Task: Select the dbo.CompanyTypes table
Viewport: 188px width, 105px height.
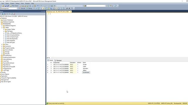Action: 13,37
